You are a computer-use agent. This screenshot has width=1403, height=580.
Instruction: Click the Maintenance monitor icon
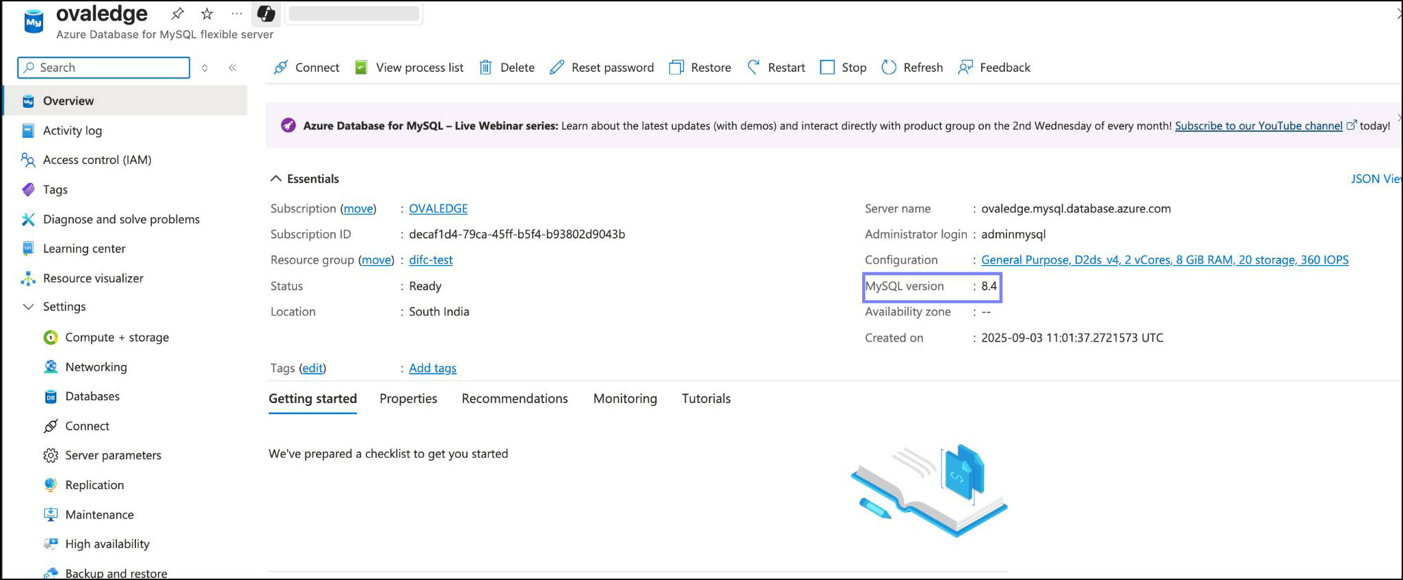point(51,514)
